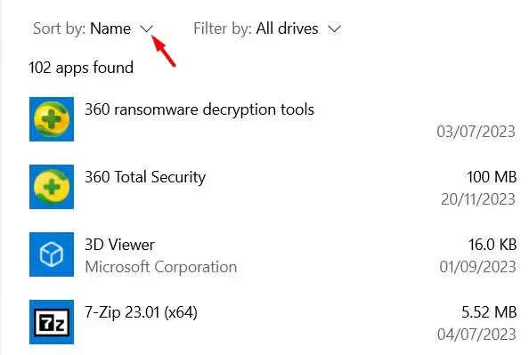Click the 16.0 KB size label
The image size is (529, 355).
pyautogui.click(x=492, y=245)
